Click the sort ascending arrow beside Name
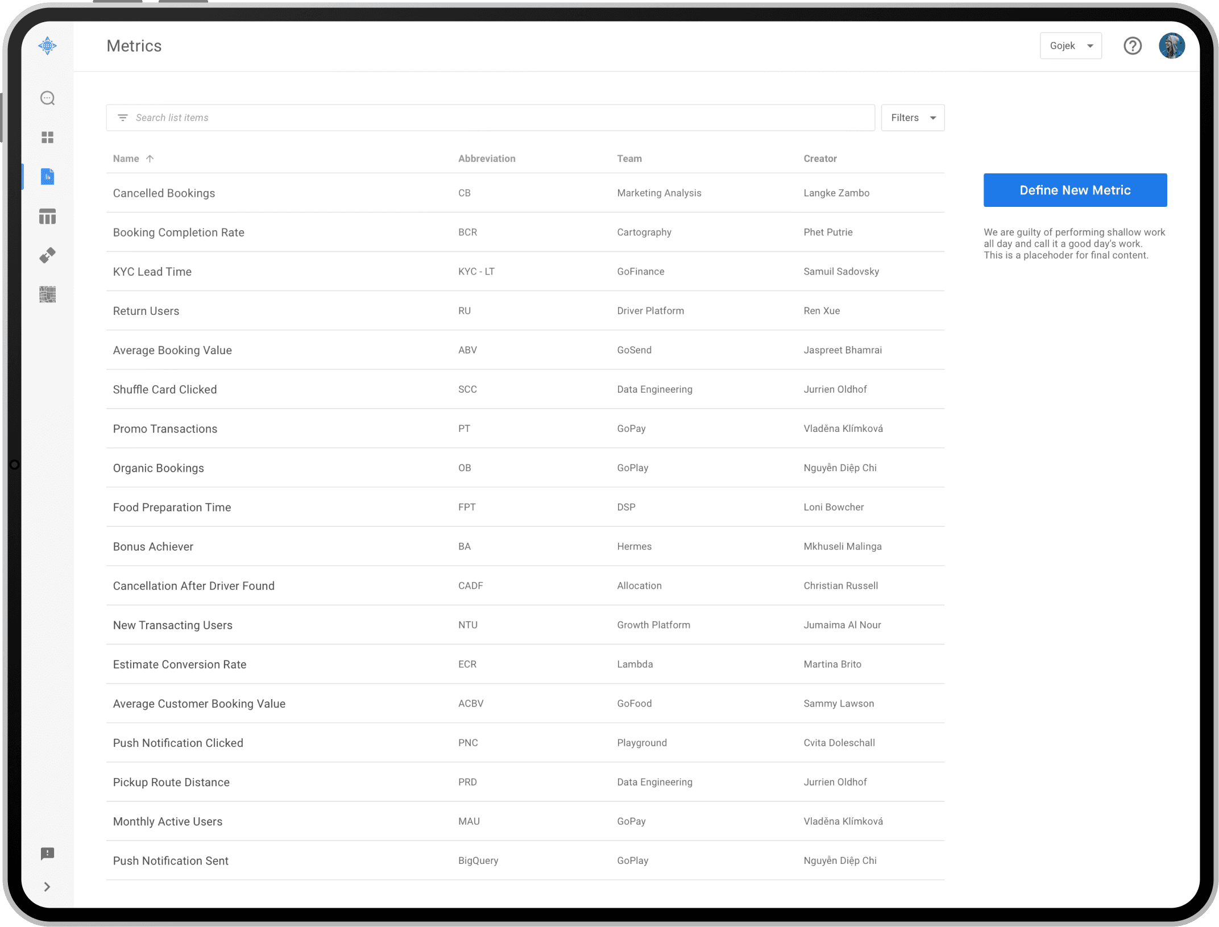 point(150,159)
